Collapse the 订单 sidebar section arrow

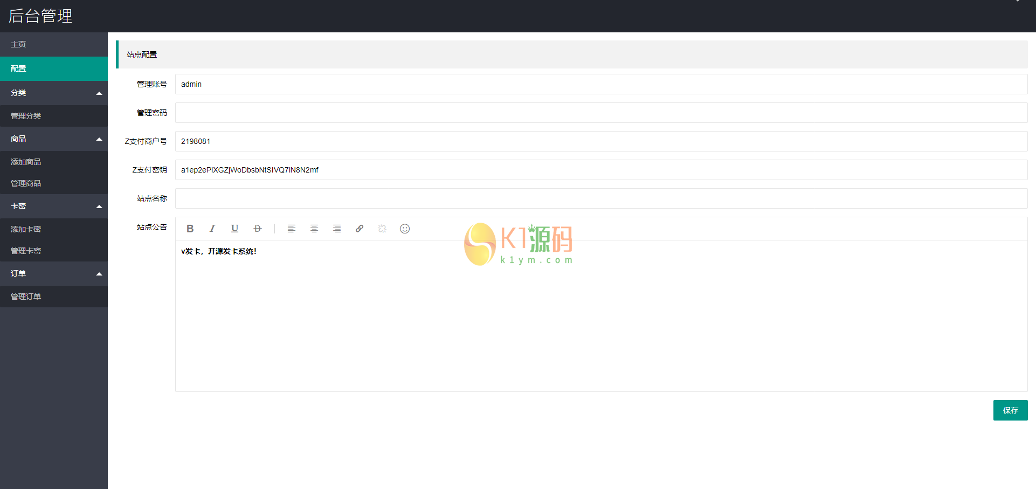tap(99, 274)
